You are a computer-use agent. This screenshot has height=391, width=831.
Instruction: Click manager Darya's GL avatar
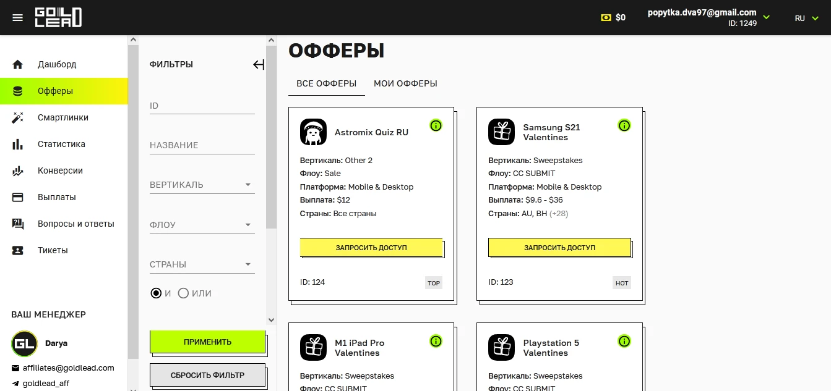(24, 343)
